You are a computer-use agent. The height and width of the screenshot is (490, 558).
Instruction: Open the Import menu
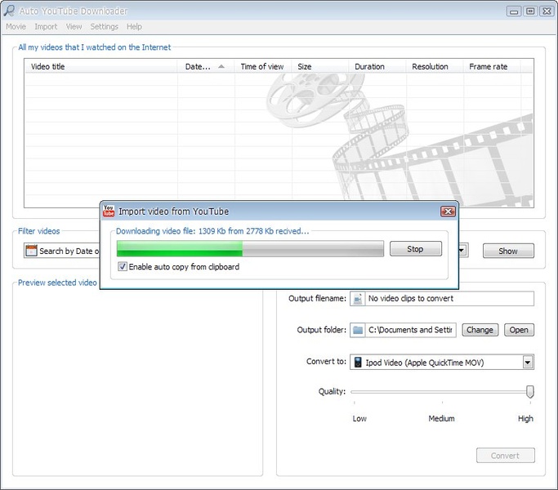tap(46, 27)
